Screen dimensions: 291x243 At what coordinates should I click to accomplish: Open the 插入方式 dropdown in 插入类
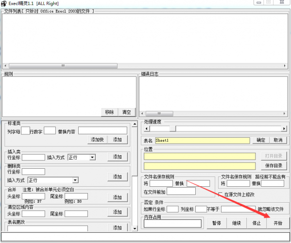click(x=92, y=157)
